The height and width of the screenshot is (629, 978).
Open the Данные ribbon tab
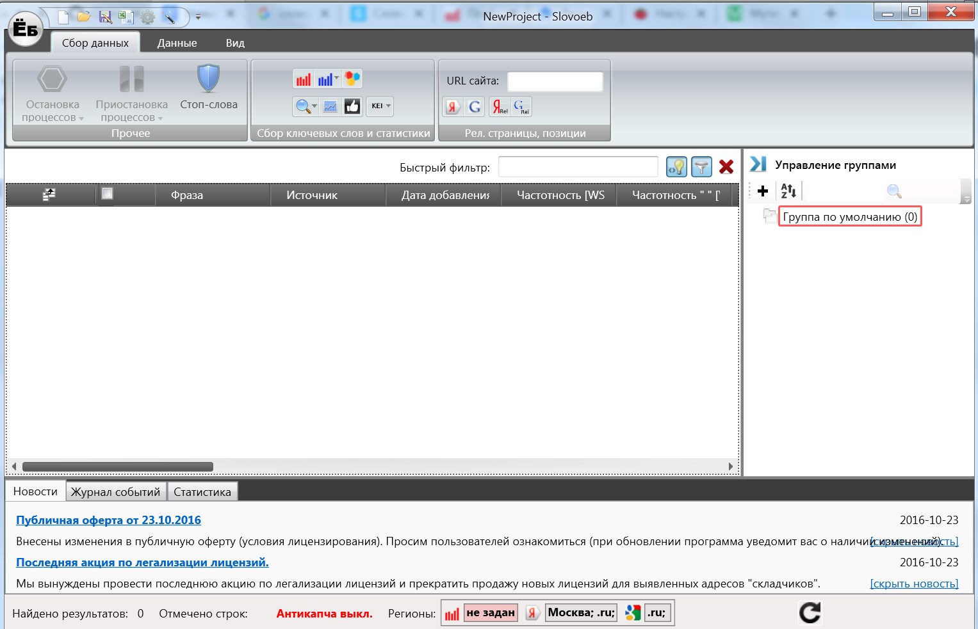click(x=177, y=43)
